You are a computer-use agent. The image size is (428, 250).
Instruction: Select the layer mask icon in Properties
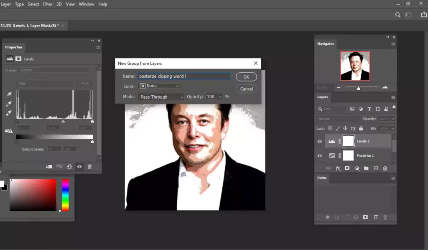click(18, 59)
